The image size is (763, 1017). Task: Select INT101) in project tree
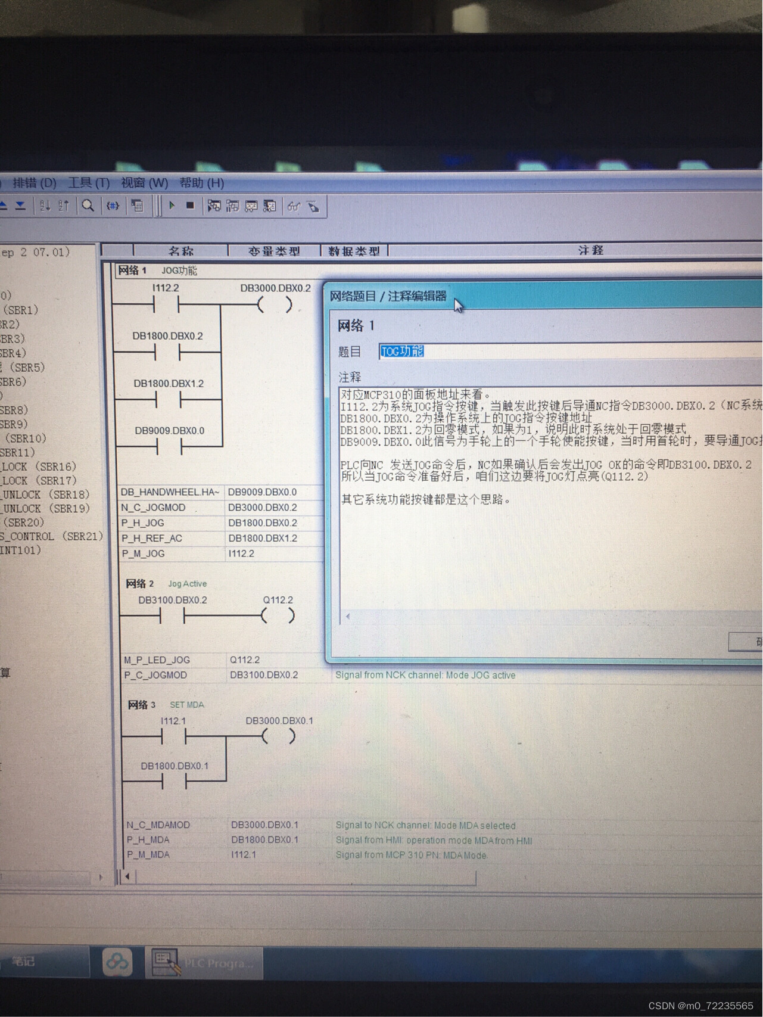[21, 550]
